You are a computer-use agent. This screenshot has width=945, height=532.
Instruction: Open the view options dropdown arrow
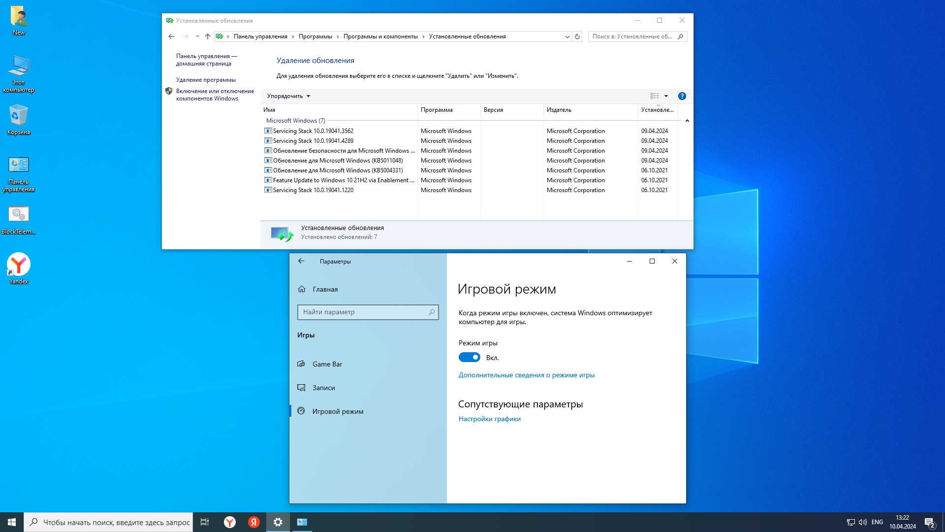[666, 96]
